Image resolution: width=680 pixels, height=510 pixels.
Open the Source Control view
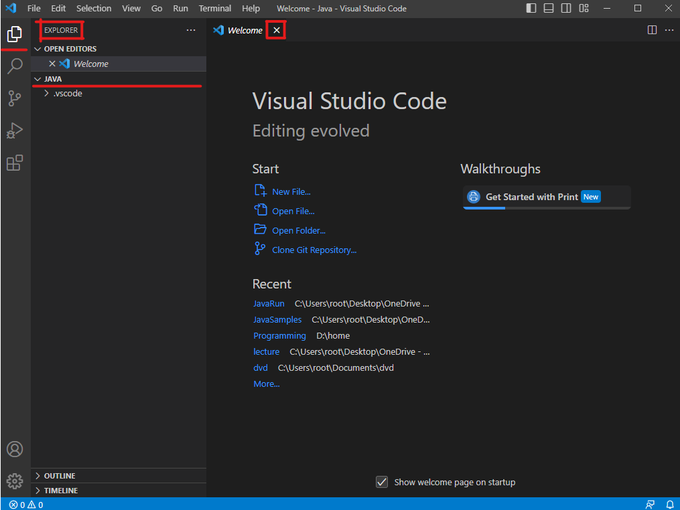(15, 98)
